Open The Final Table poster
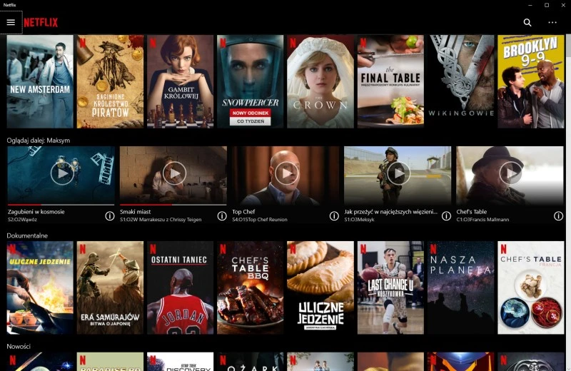The image size is (571, 371). point(390,81)
